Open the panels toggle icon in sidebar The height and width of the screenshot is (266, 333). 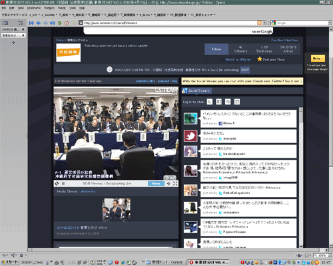[5, 23]
